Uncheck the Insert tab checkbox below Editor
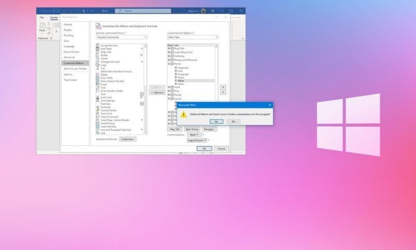 pyautogui.click(x=172, y=87)
